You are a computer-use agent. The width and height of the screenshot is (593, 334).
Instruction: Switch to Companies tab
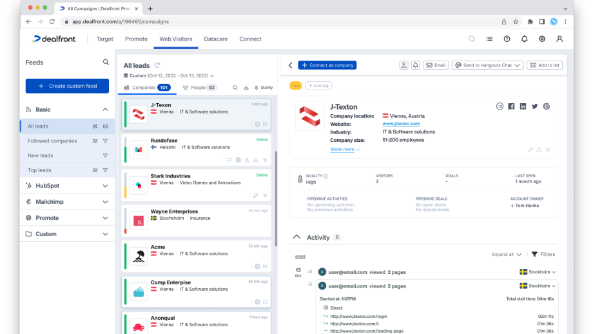[x=147, y=88]
